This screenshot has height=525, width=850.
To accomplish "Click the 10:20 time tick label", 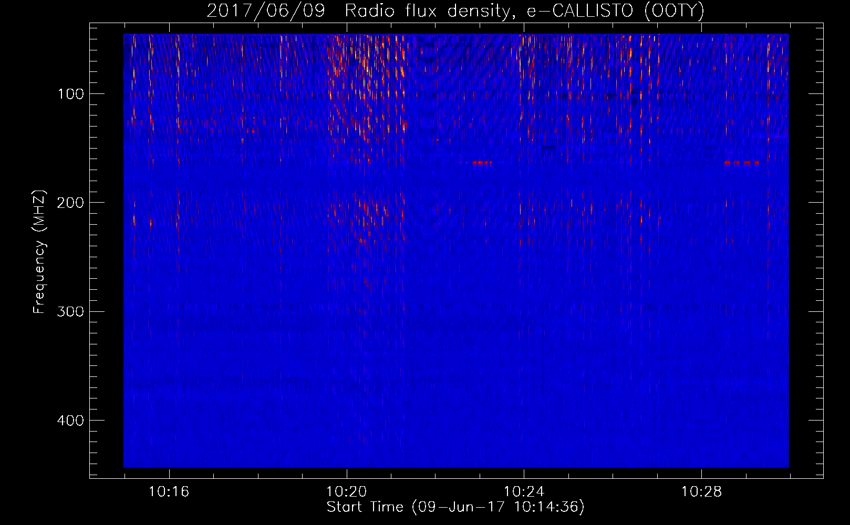I will pos(347,492).
